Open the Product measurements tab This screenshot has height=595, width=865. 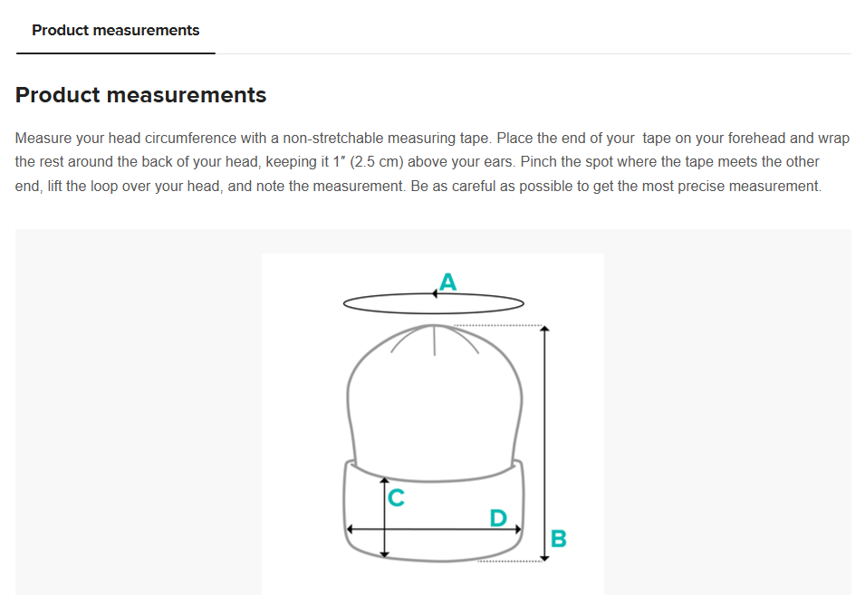pos(115,30)
